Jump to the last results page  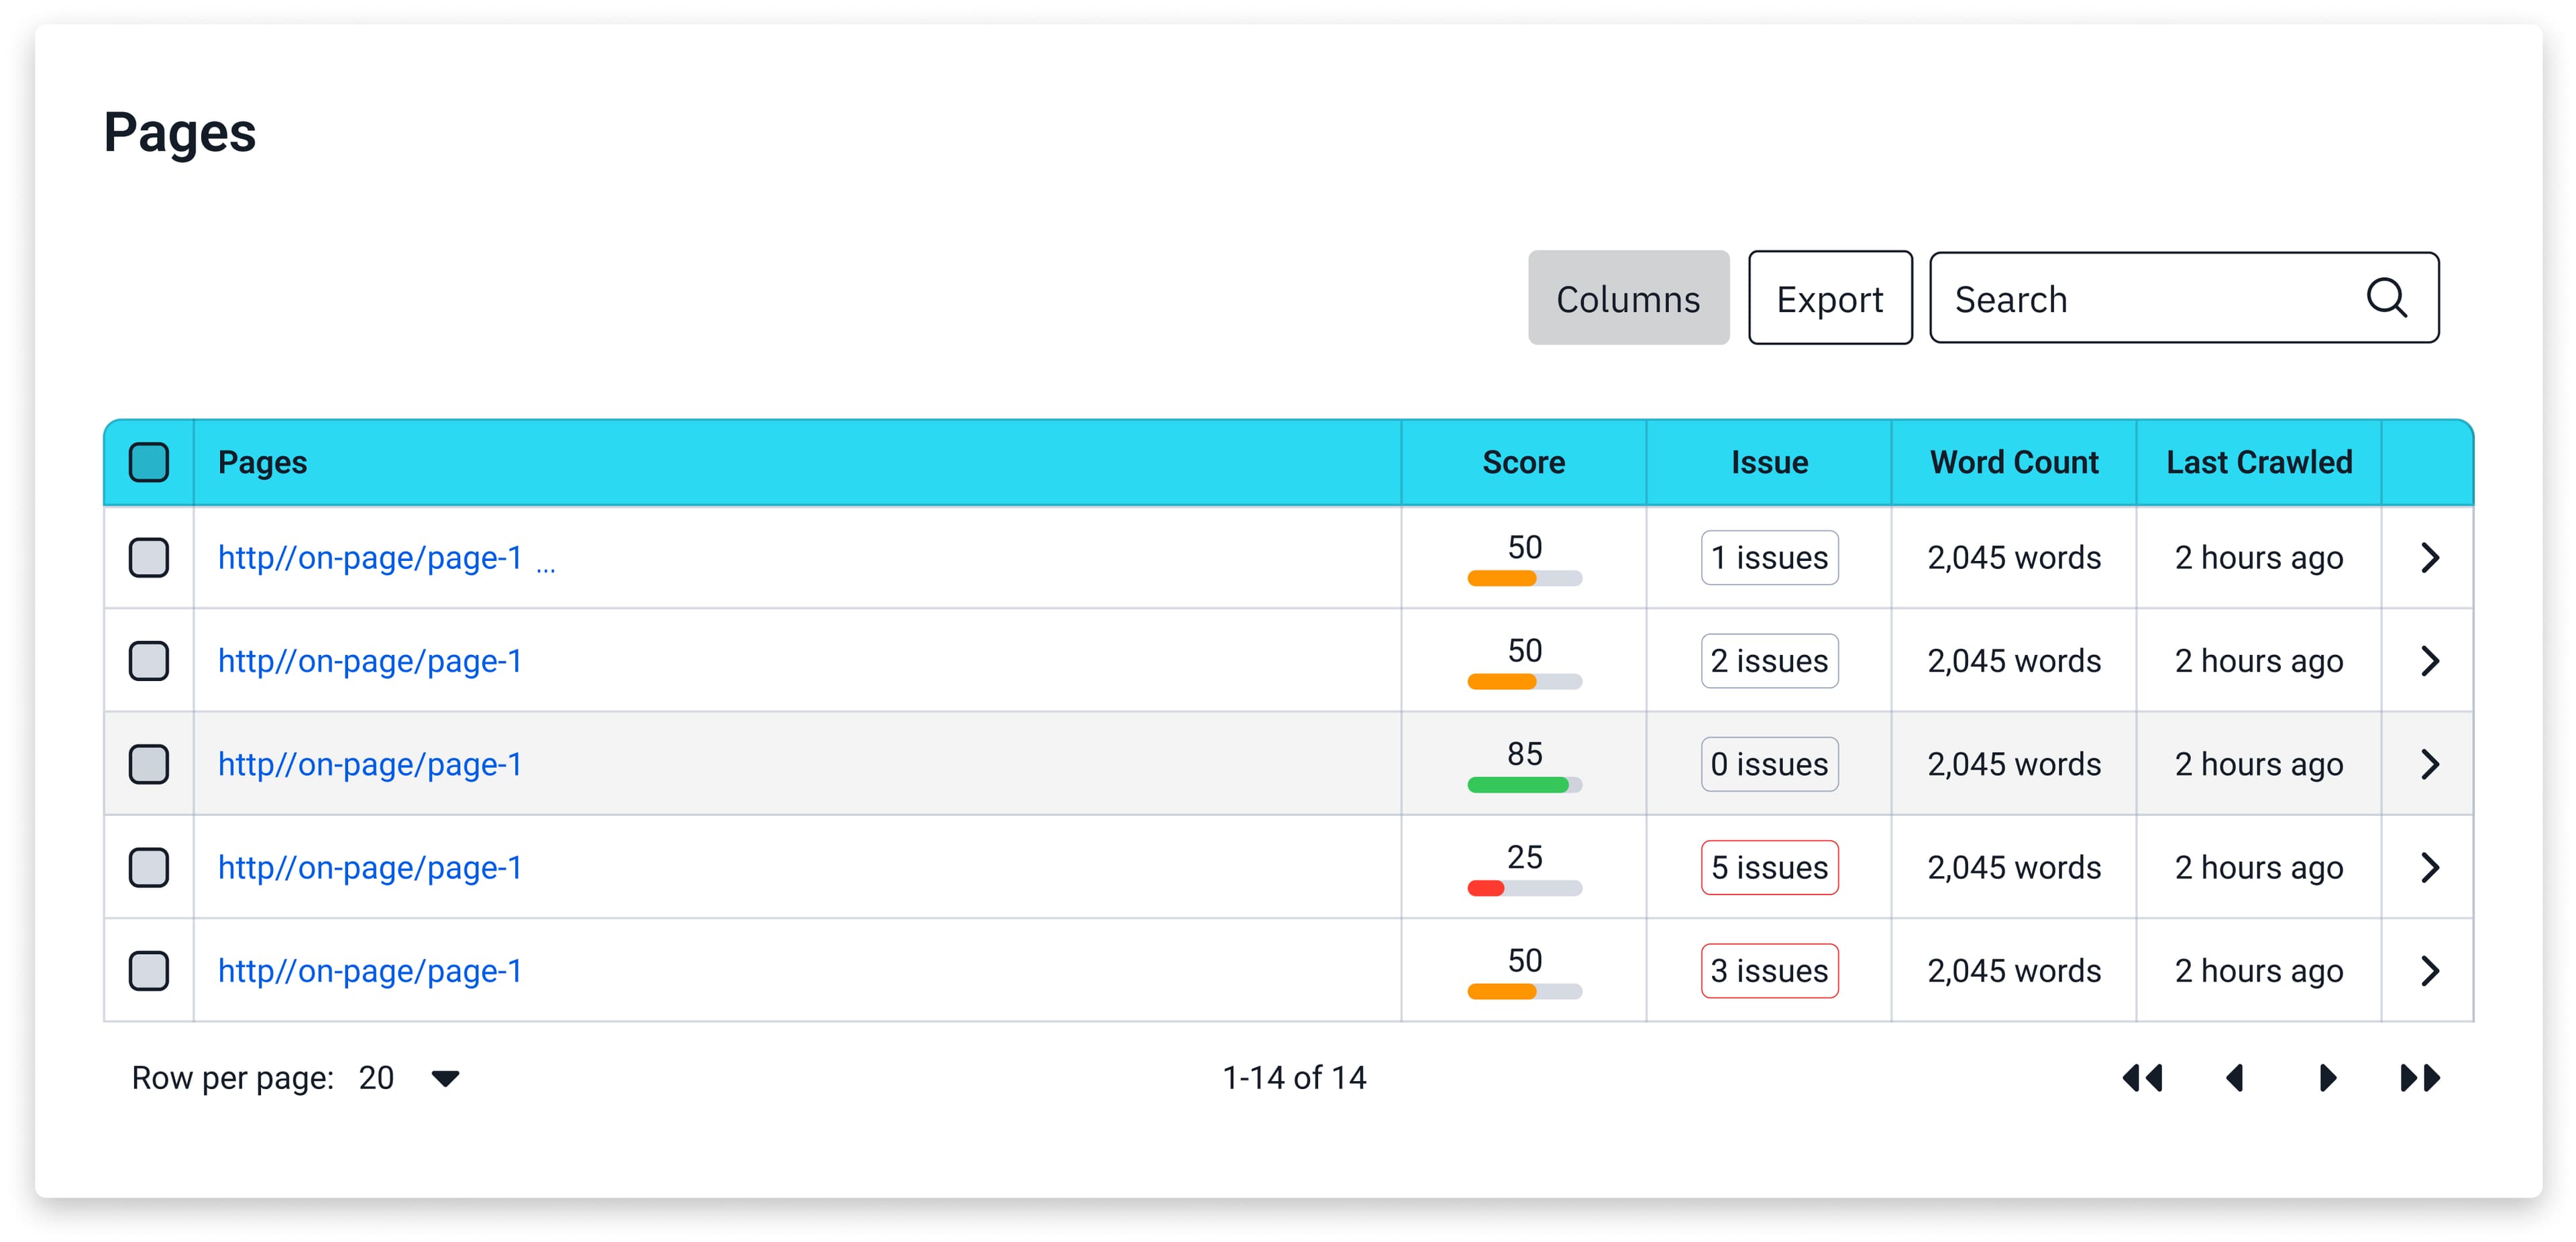pos(2420,1078)
